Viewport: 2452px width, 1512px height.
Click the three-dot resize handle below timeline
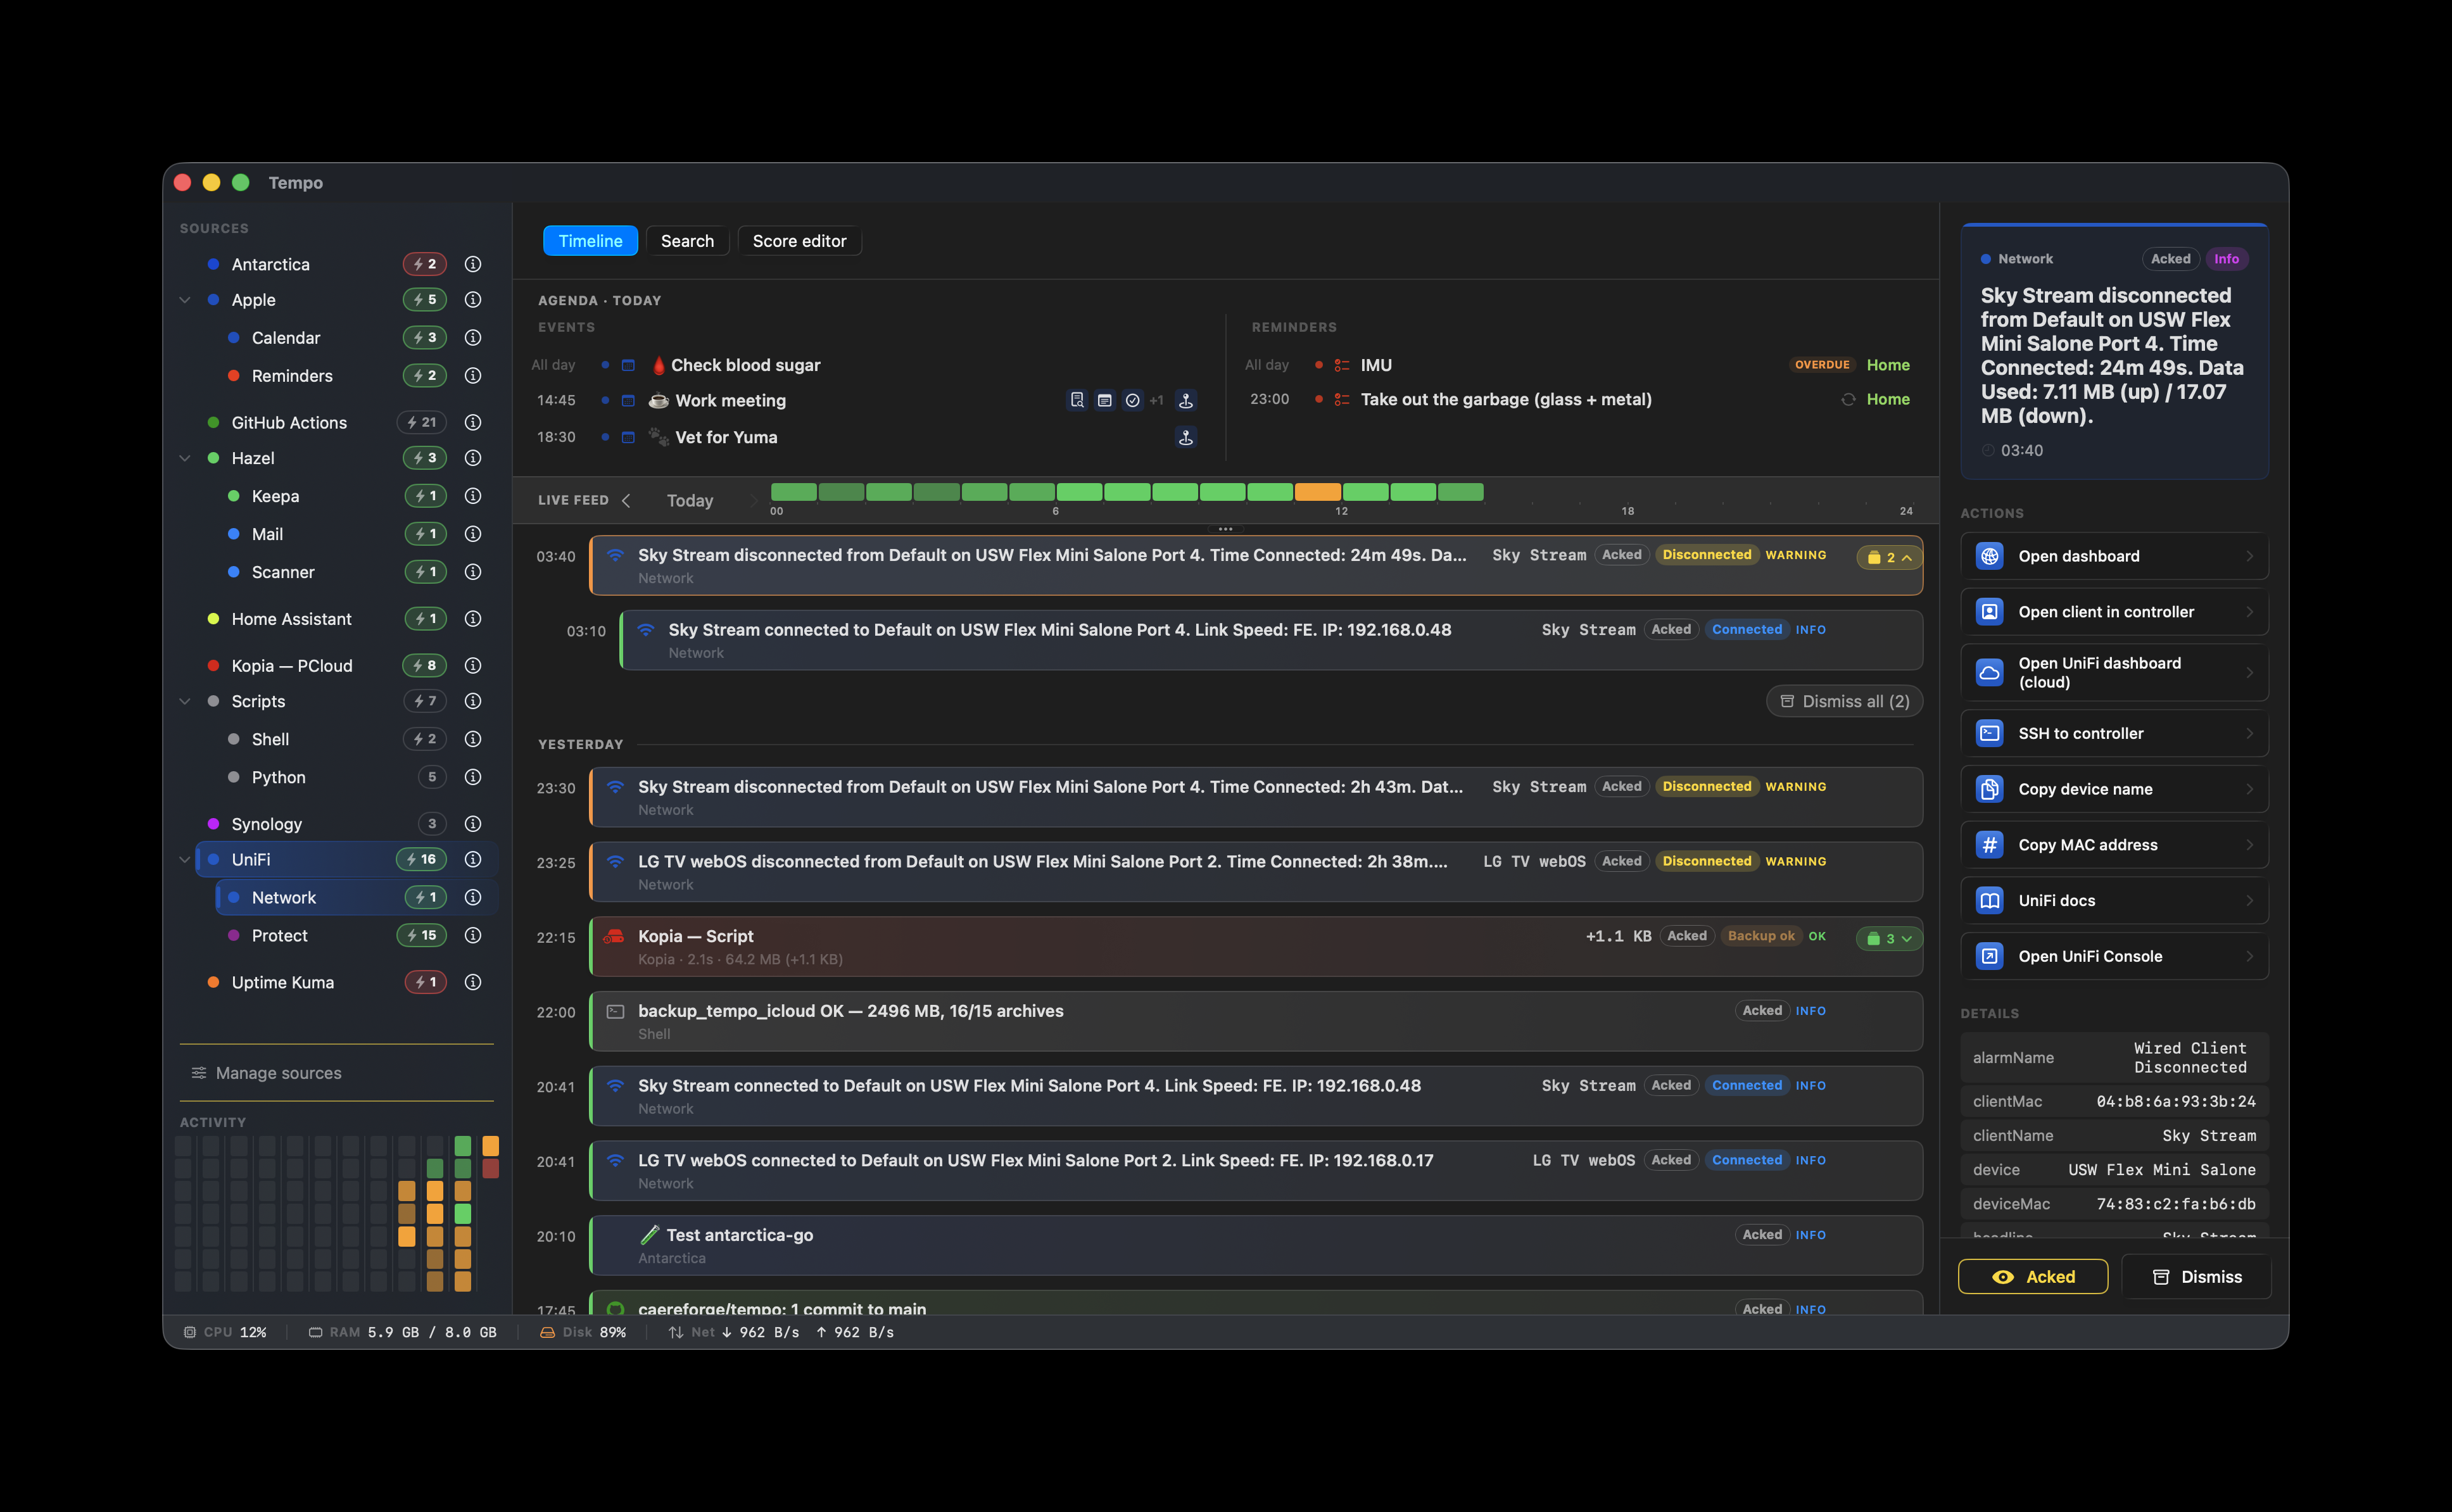(1225, 529)
